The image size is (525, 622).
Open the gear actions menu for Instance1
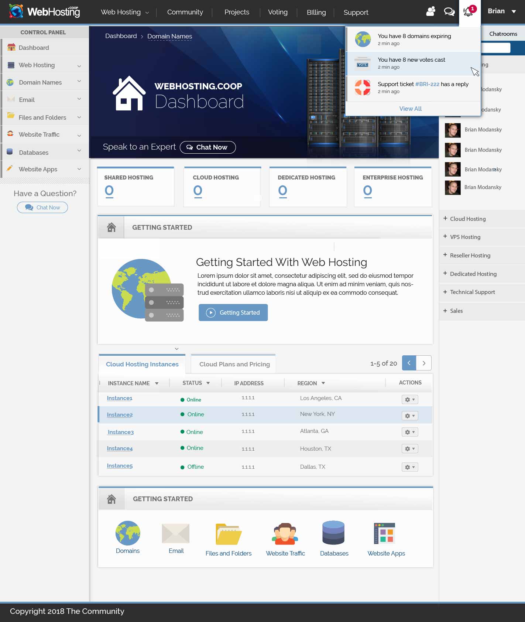pos(410,400)
